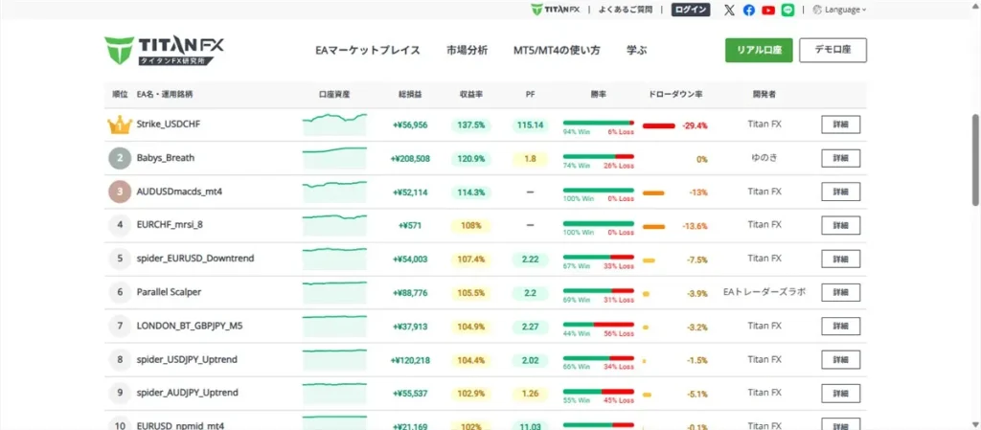Click the rank 3 badge for AUDUSDmacds_mt4

click(x=120, y=192)
